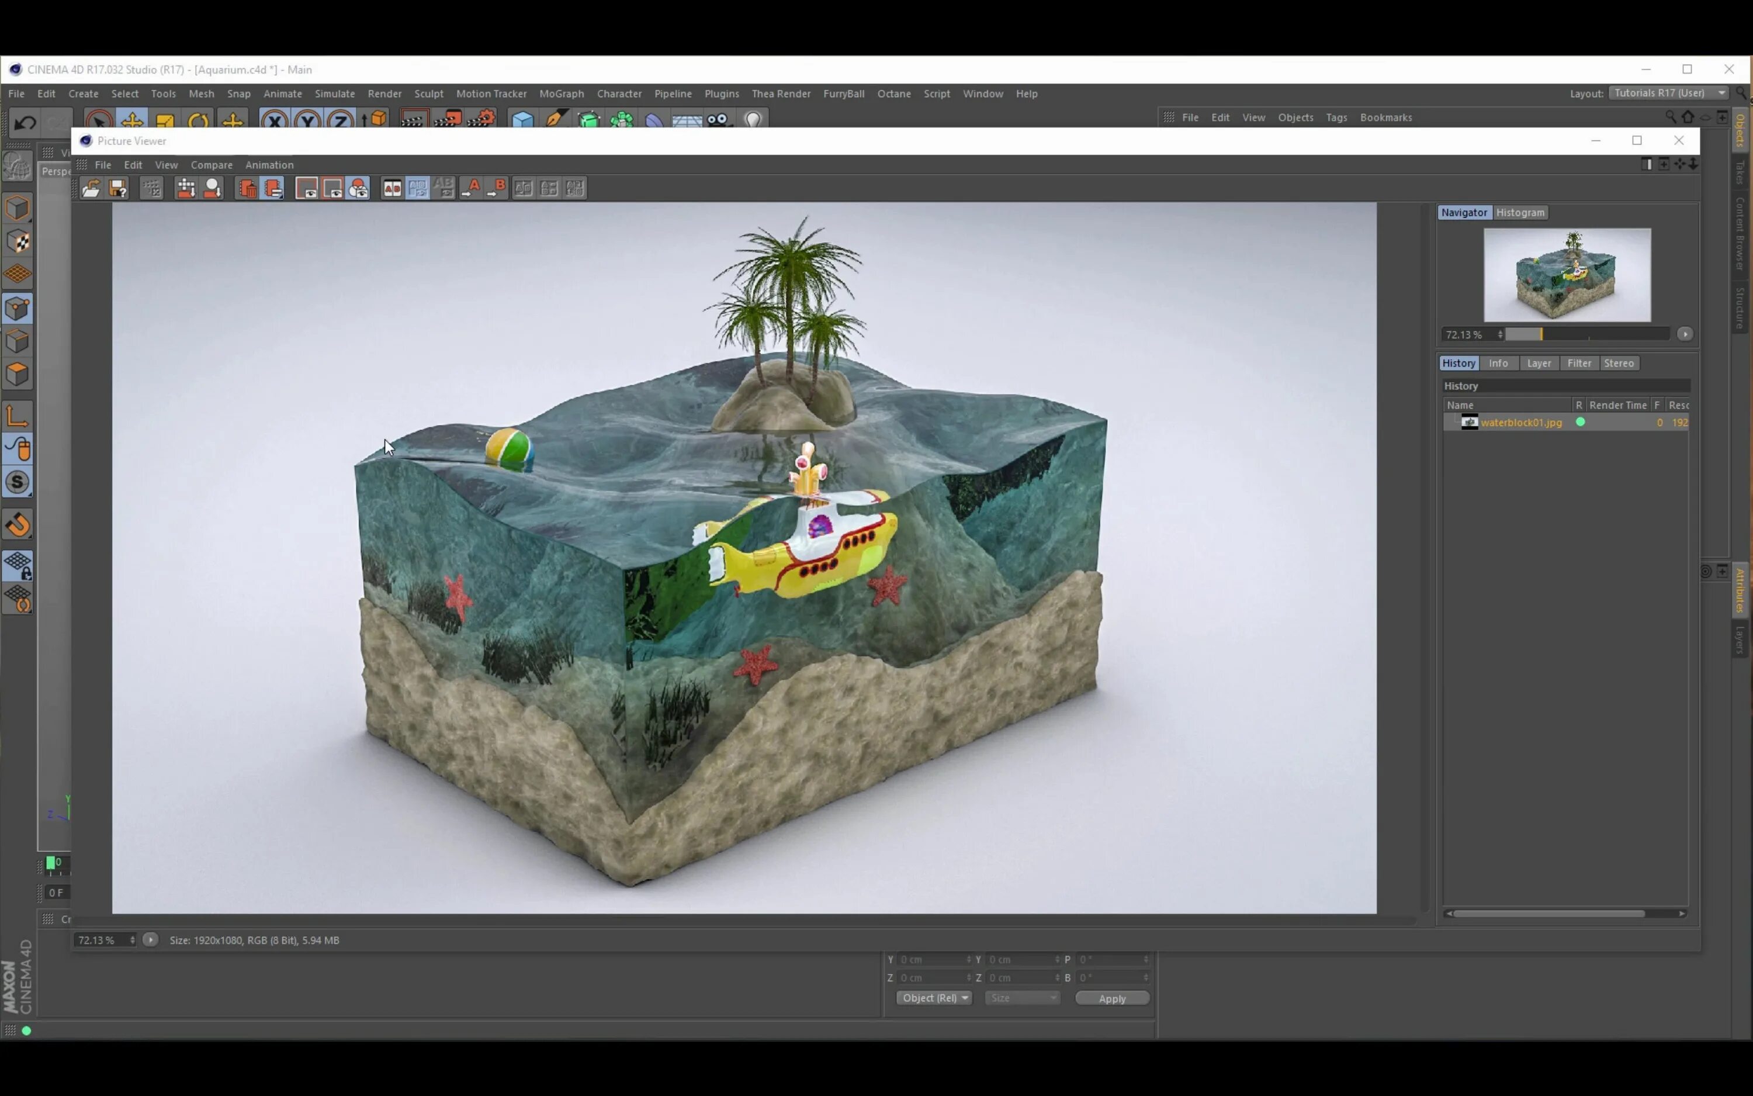Select the Texture mode checkered cube icon

[x=18, y=242]
